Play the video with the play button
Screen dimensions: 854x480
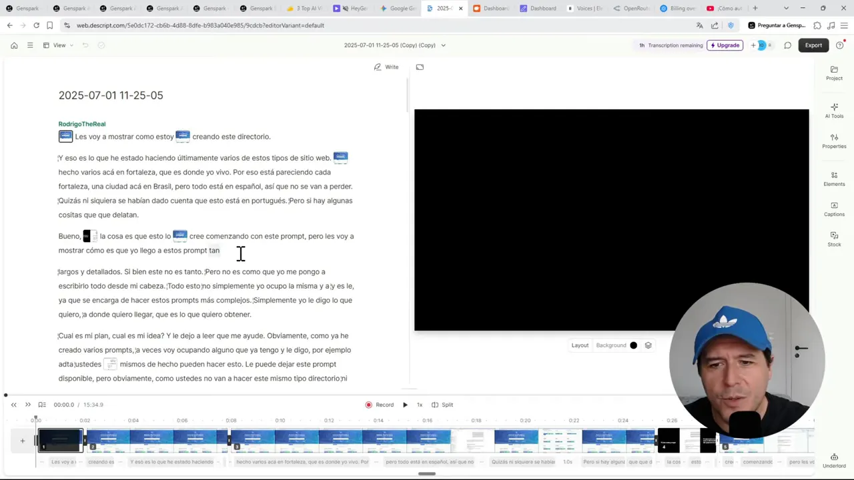tap(405, 405)
